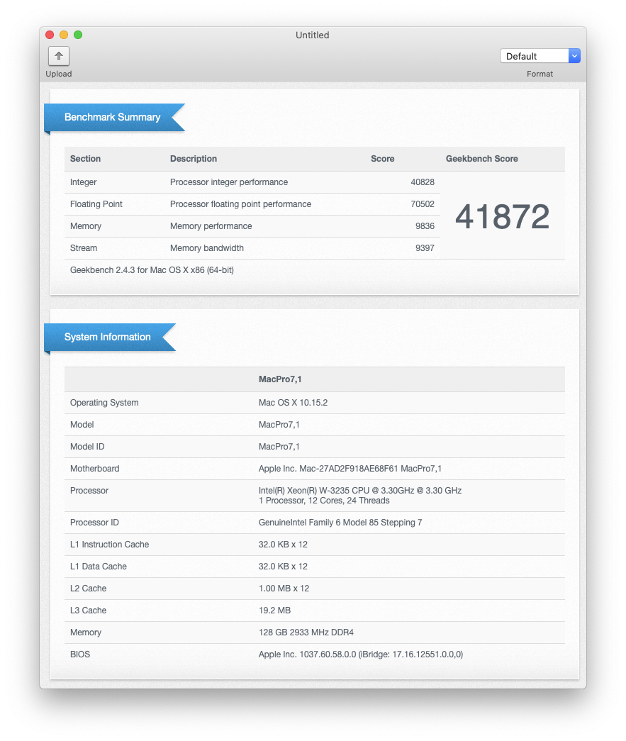Select the System Information banner heading

pos(107,337)
